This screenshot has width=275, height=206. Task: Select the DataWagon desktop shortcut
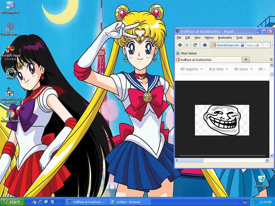pyautogui.click(x=10, y=29)
